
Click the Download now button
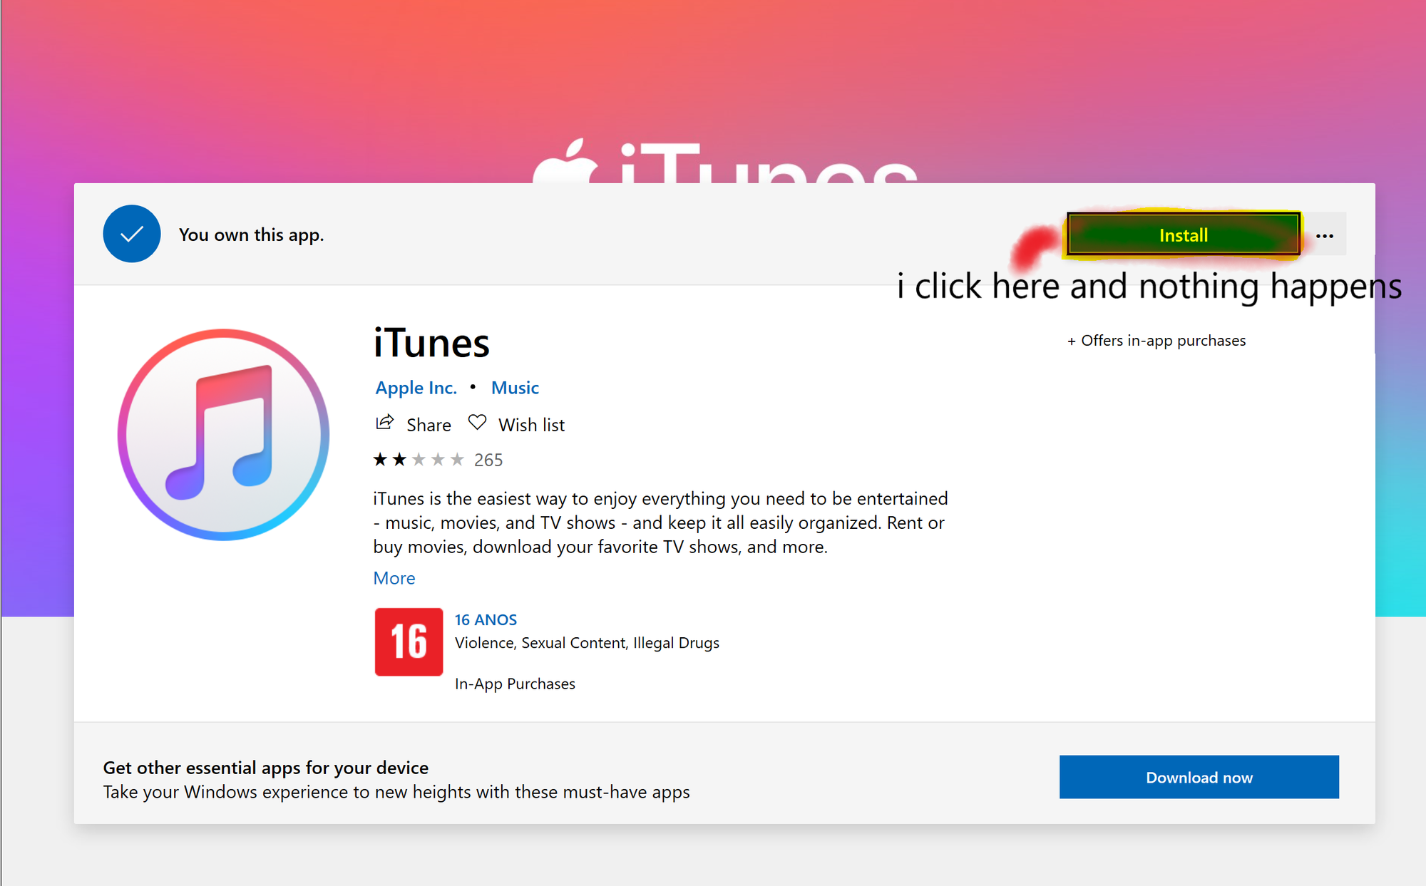[x=1199, y=777]
